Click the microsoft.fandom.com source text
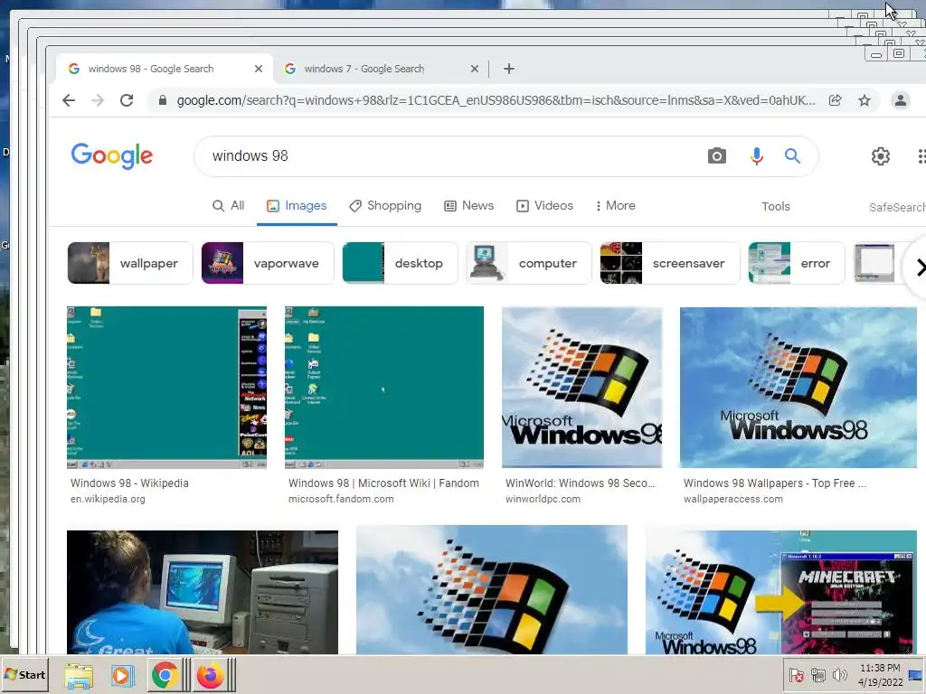The height and width of the screenshot is (694, 926). pos(341,499)
